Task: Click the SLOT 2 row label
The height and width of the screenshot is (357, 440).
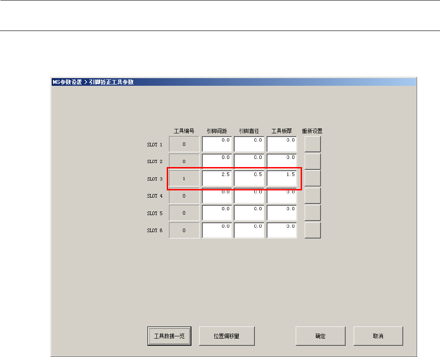Action: pos(155,162)
